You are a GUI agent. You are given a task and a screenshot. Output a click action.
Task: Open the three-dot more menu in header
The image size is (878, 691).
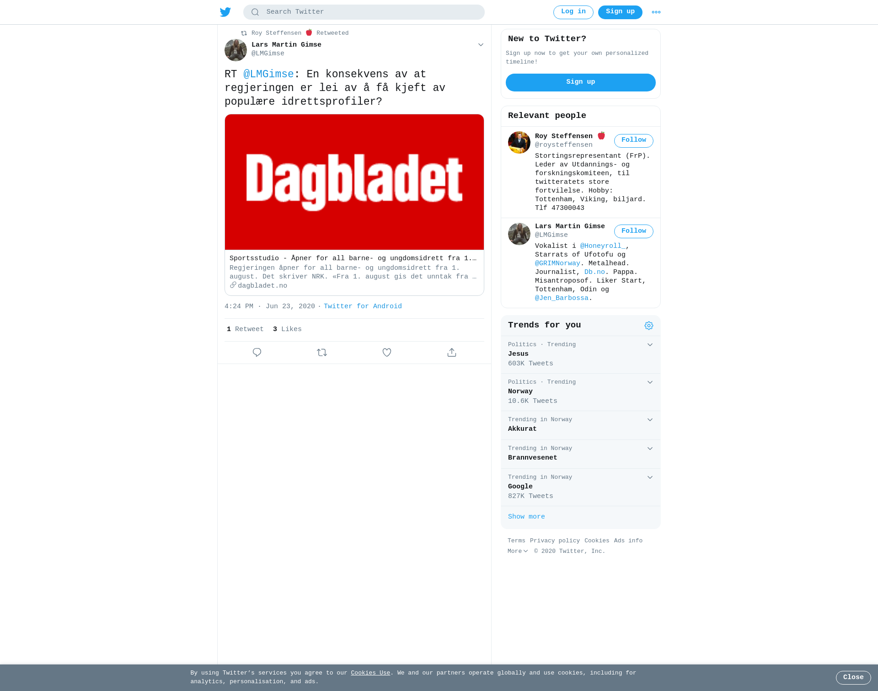(656, 12)
